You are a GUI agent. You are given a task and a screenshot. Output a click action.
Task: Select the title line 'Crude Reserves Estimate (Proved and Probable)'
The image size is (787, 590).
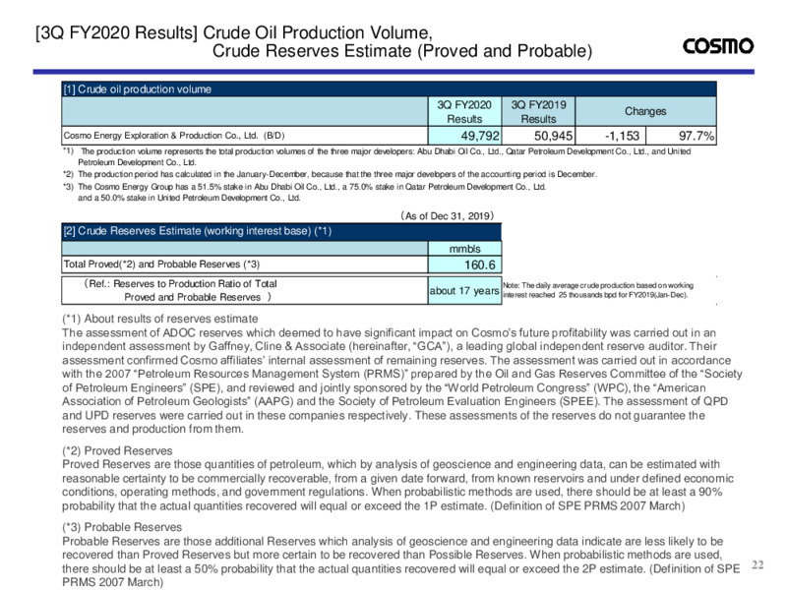coord(402,51)
